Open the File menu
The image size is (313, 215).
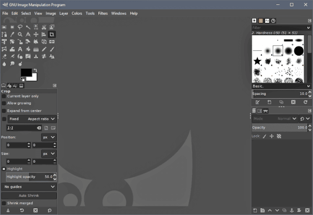(5, 13)
